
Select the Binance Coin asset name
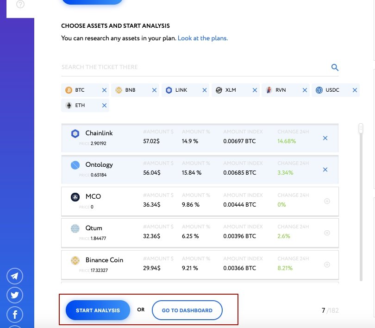tap(104, 260)
